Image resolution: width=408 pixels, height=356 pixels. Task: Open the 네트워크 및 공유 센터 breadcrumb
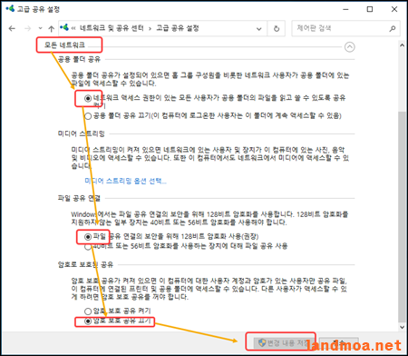click(x=112, y=28)
